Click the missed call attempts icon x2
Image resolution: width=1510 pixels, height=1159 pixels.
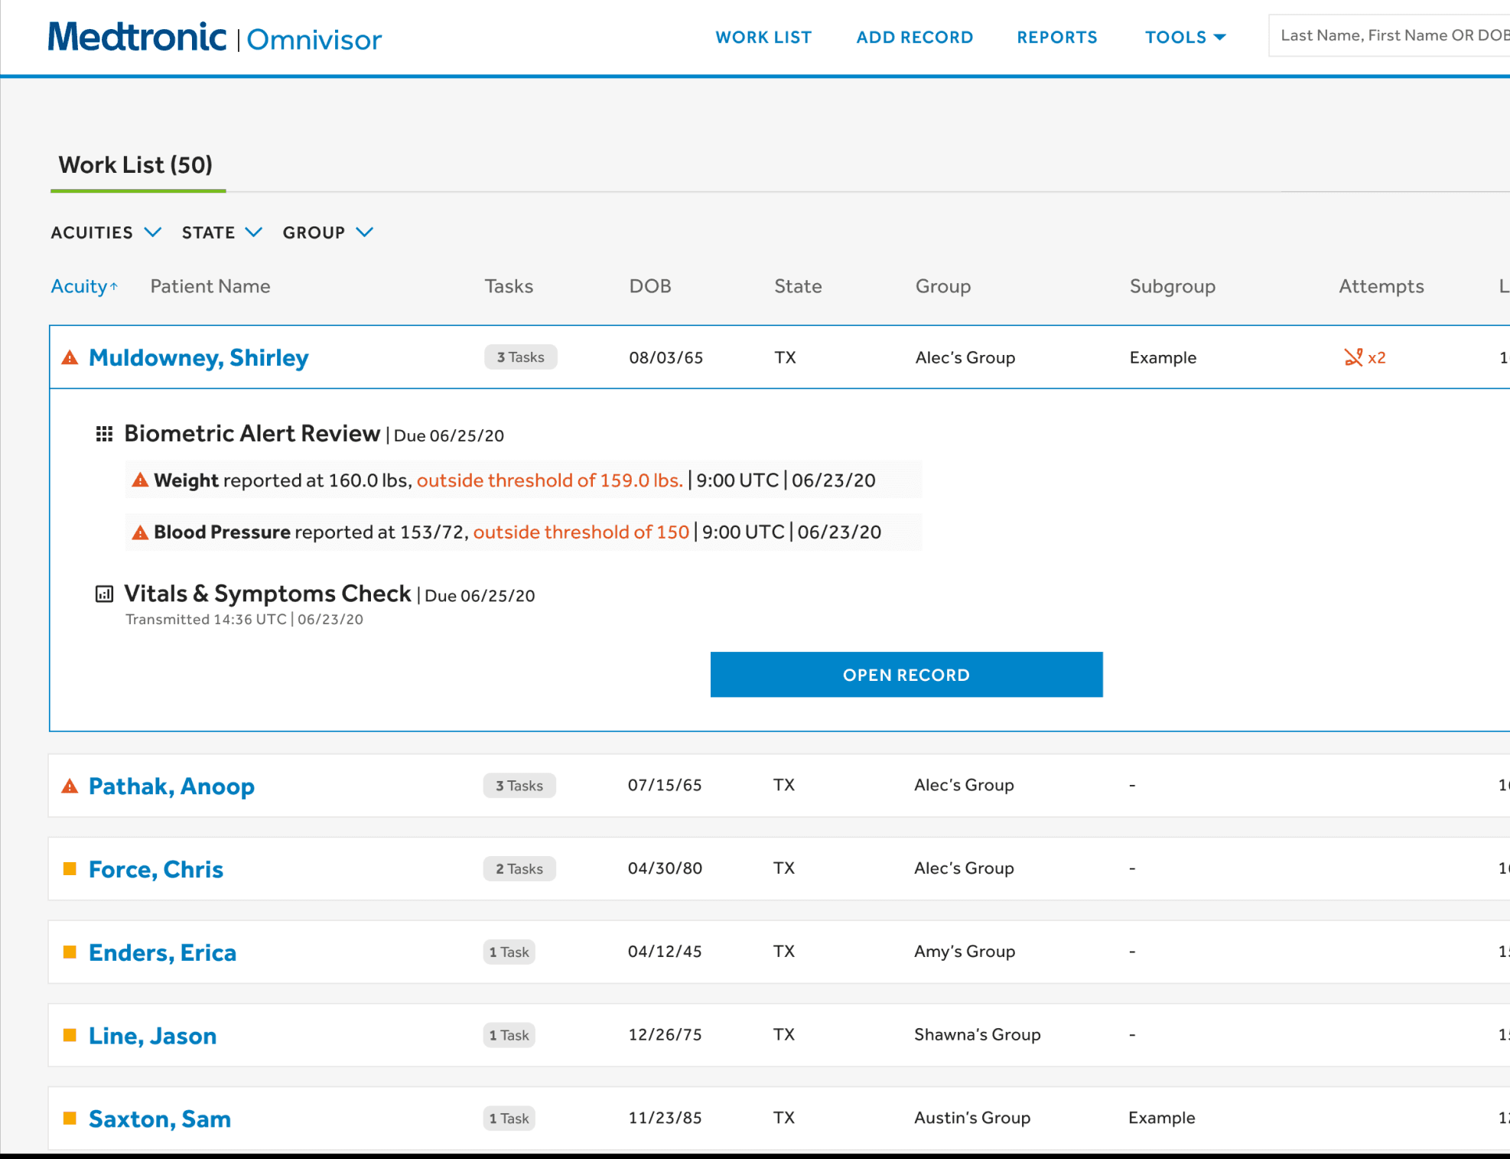point(1365,357)
